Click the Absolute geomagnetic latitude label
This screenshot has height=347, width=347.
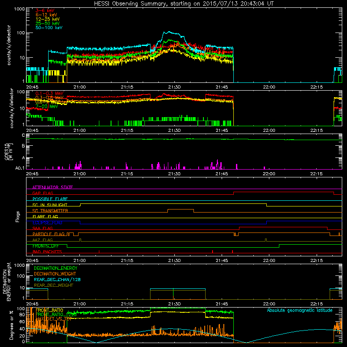[x=300, y=310]
